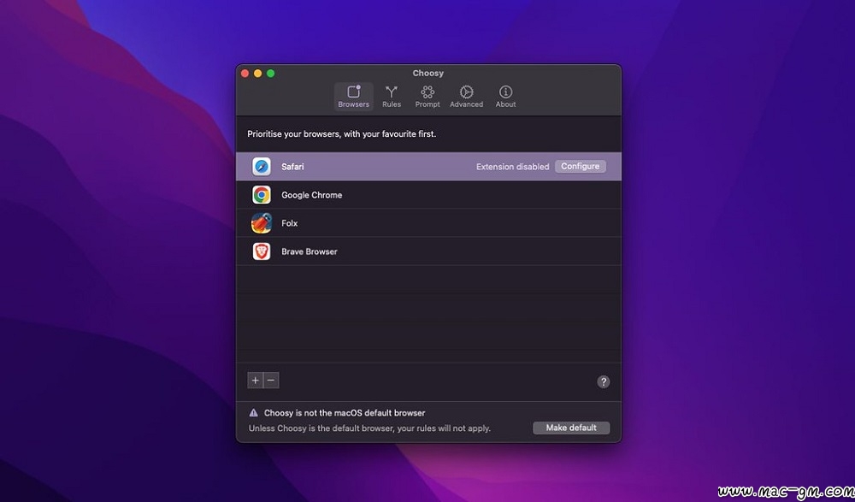The height and width of the screenshot is (502, 855).
Task: Click the Extension disabled status text
Action: [512, 167]
